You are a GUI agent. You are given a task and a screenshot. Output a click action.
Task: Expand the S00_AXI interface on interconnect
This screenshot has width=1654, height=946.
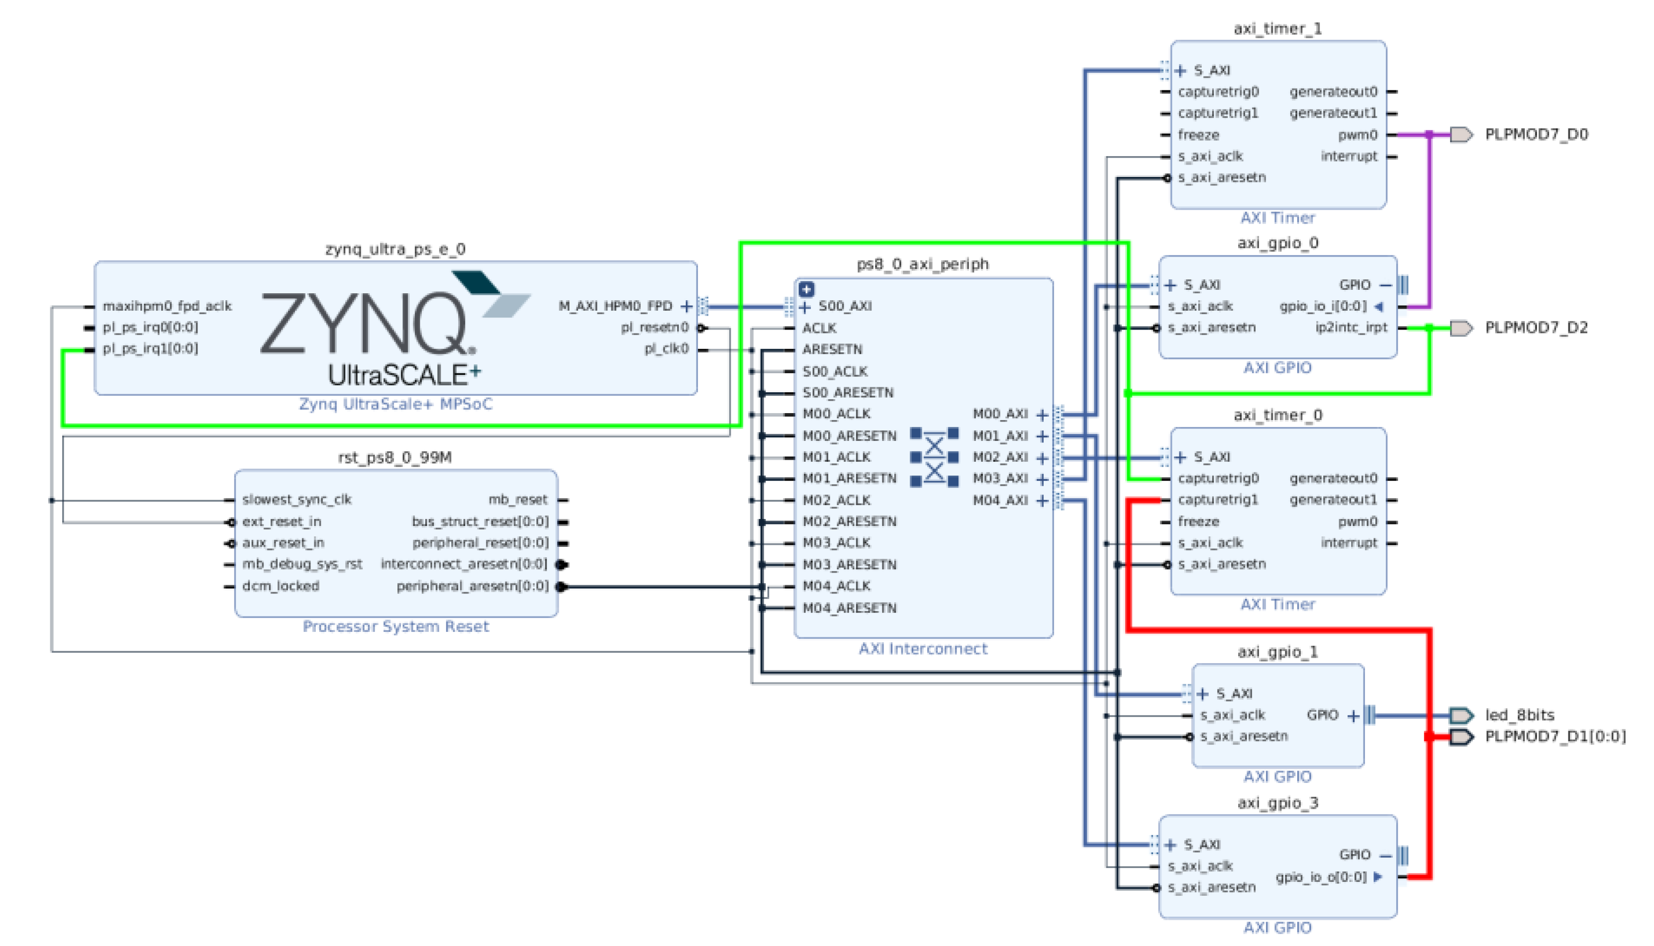click(x=805, y=307)
